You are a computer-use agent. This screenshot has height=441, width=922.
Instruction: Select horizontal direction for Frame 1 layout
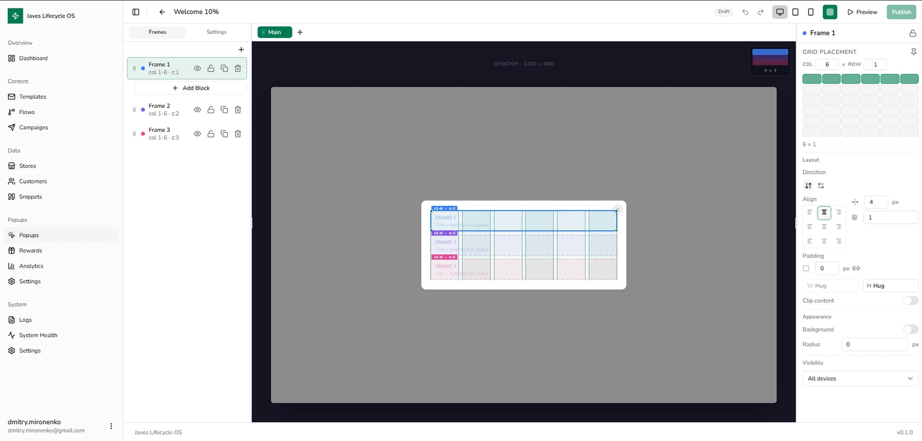(822, 186)
